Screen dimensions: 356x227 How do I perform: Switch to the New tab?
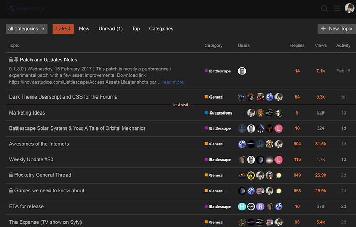84,29
